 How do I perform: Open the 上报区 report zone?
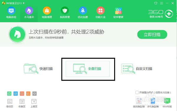(34, 103)
